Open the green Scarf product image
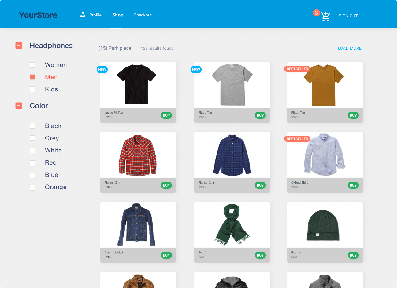The height and width of the screenshot is (288, 397). click(x=232, y=224)
